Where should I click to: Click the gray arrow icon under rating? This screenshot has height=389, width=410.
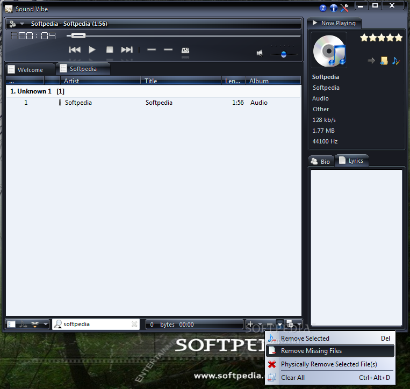[x=371, y=61]
